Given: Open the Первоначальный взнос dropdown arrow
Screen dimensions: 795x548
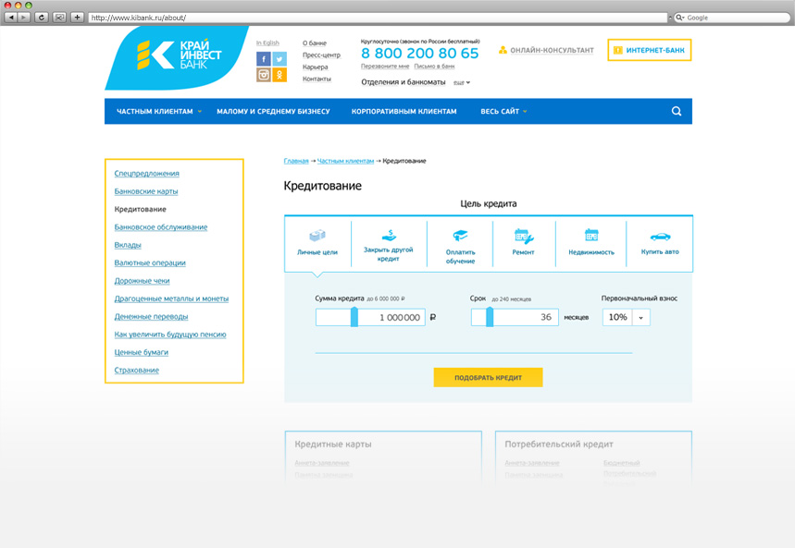Looking at the screenshot, I should coord(640,318).
